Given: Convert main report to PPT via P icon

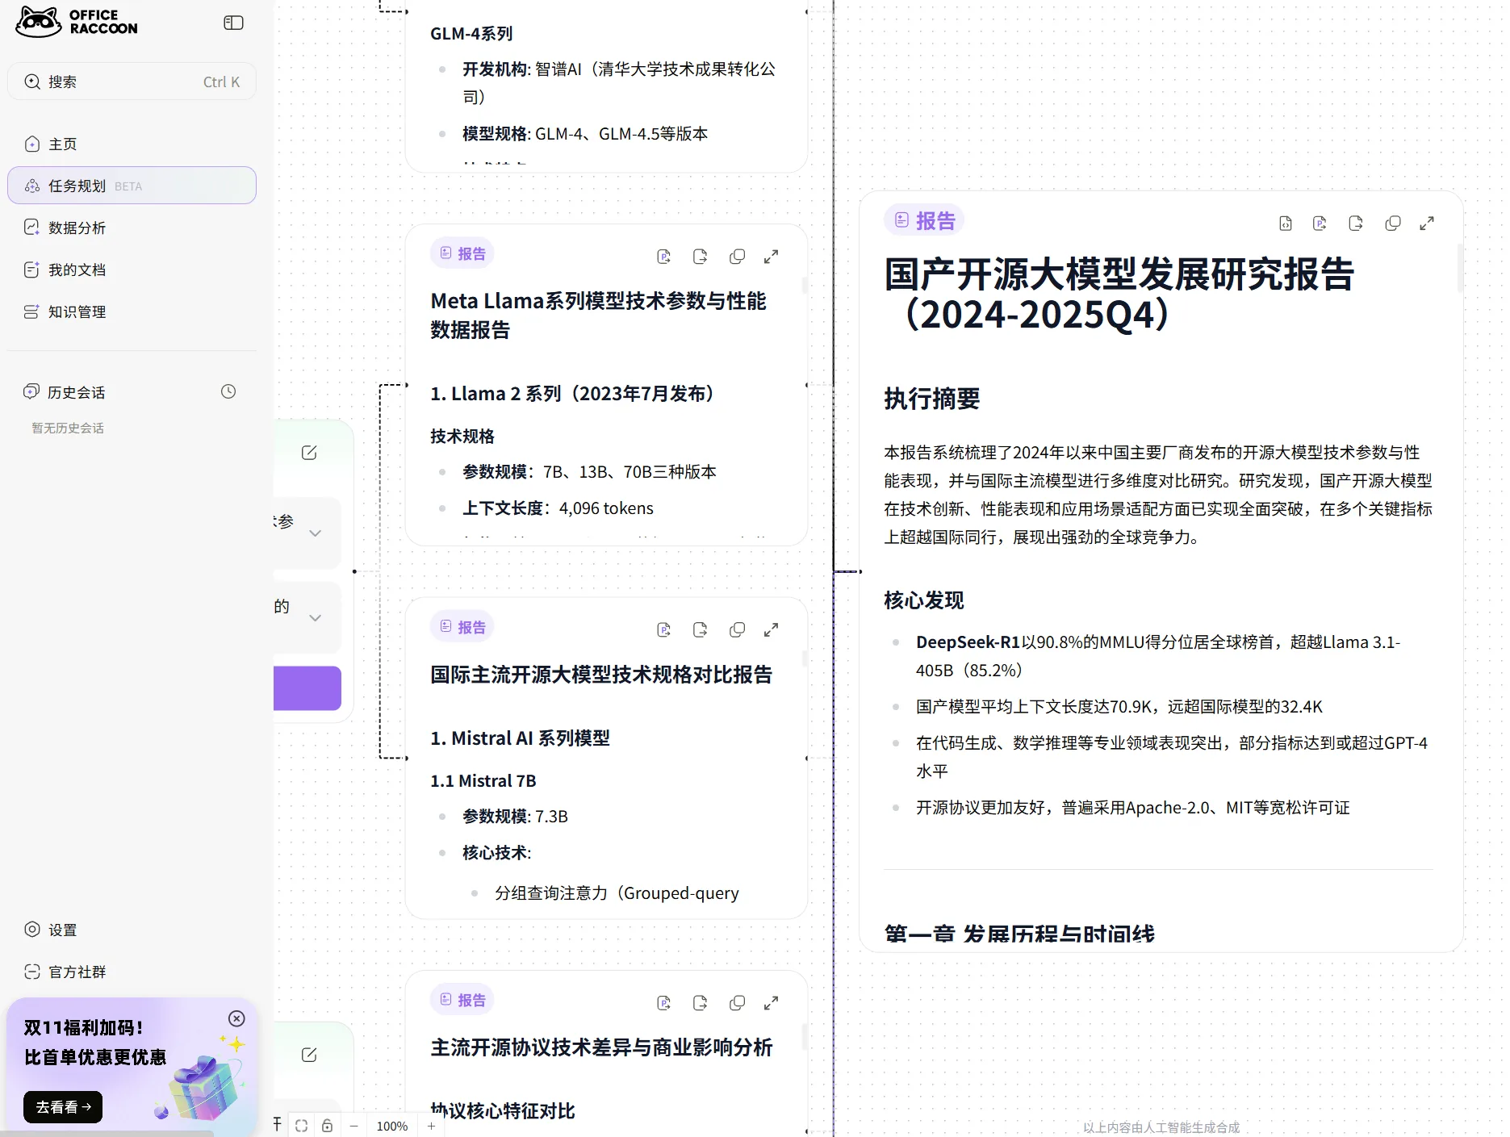Looking at the screenshot, I should pos(1320,224).
